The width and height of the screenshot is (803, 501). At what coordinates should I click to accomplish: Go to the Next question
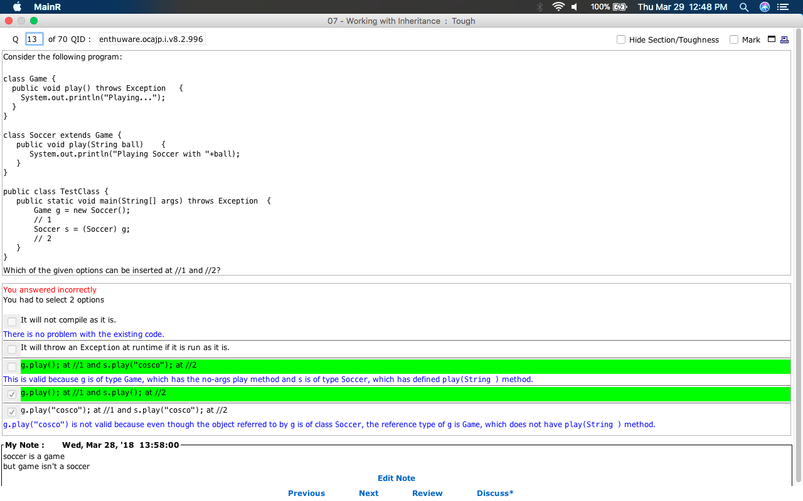(x=369, y=493)
